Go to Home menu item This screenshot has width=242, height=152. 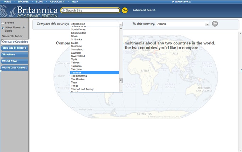(7, 2)
